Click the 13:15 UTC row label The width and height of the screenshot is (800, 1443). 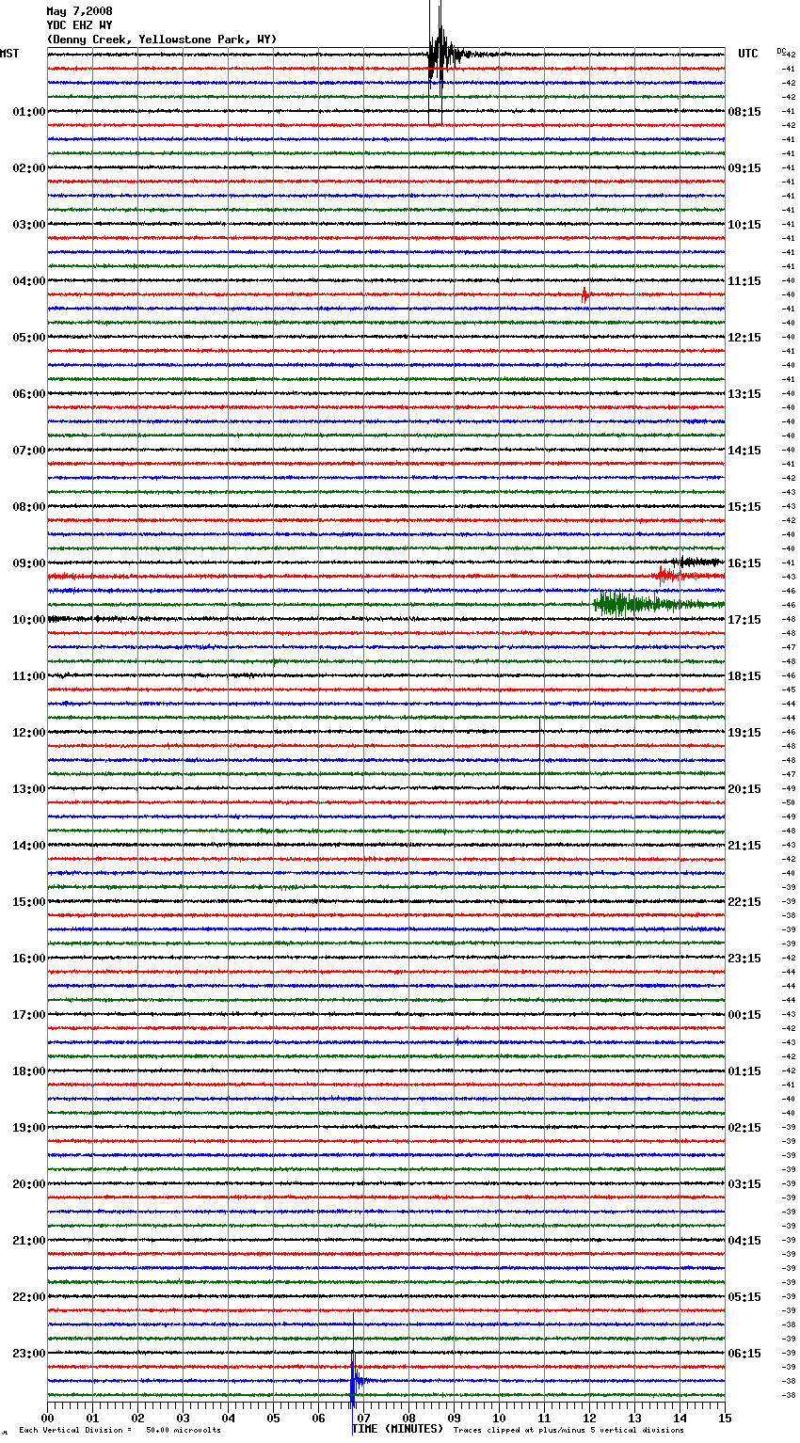[x=744, y=394]
